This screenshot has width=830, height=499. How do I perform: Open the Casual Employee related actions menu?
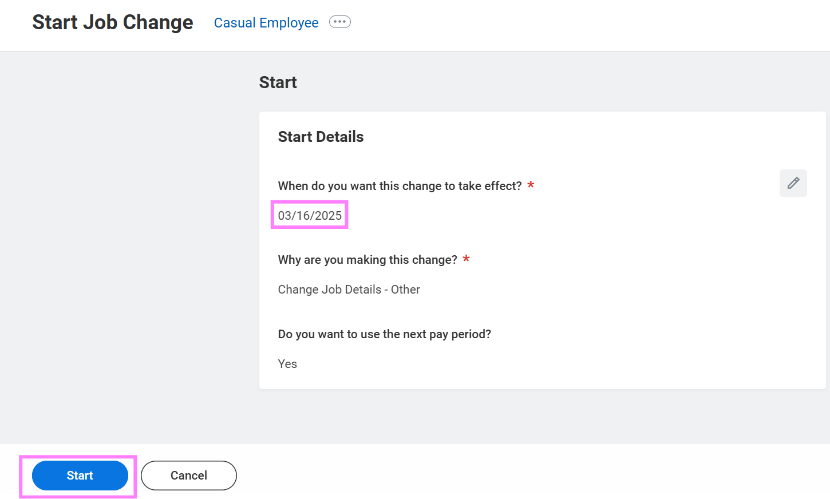[x=339, y=21]
